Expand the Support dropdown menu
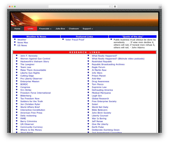Viewport: 169px width, 143px height. 88,29
